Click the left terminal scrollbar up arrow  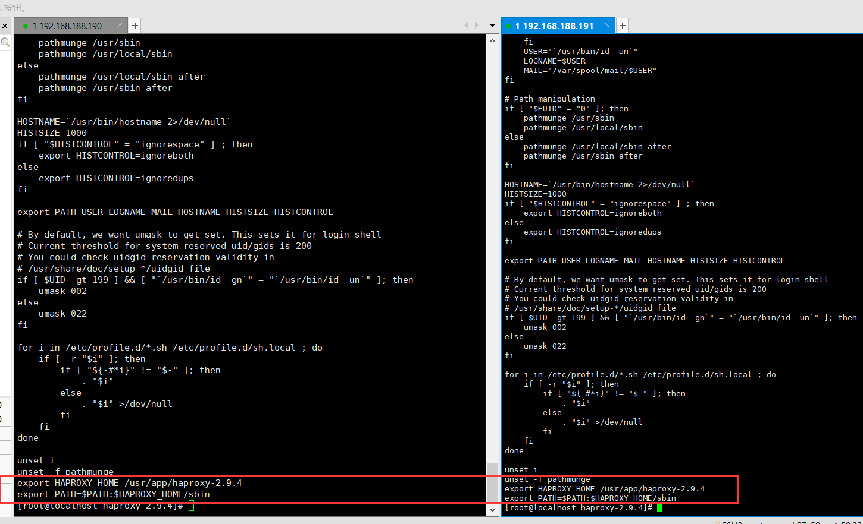[492, 40]
